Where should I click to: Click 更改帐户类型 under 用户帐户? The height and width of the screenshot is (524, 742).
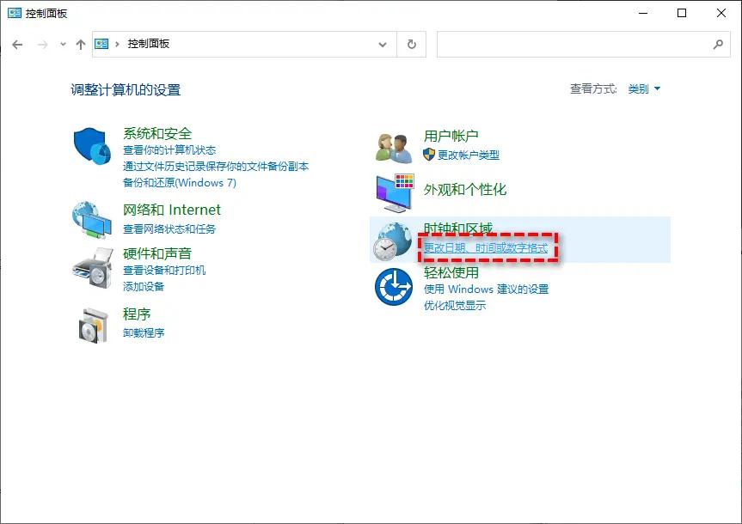[x=469, y=155]
